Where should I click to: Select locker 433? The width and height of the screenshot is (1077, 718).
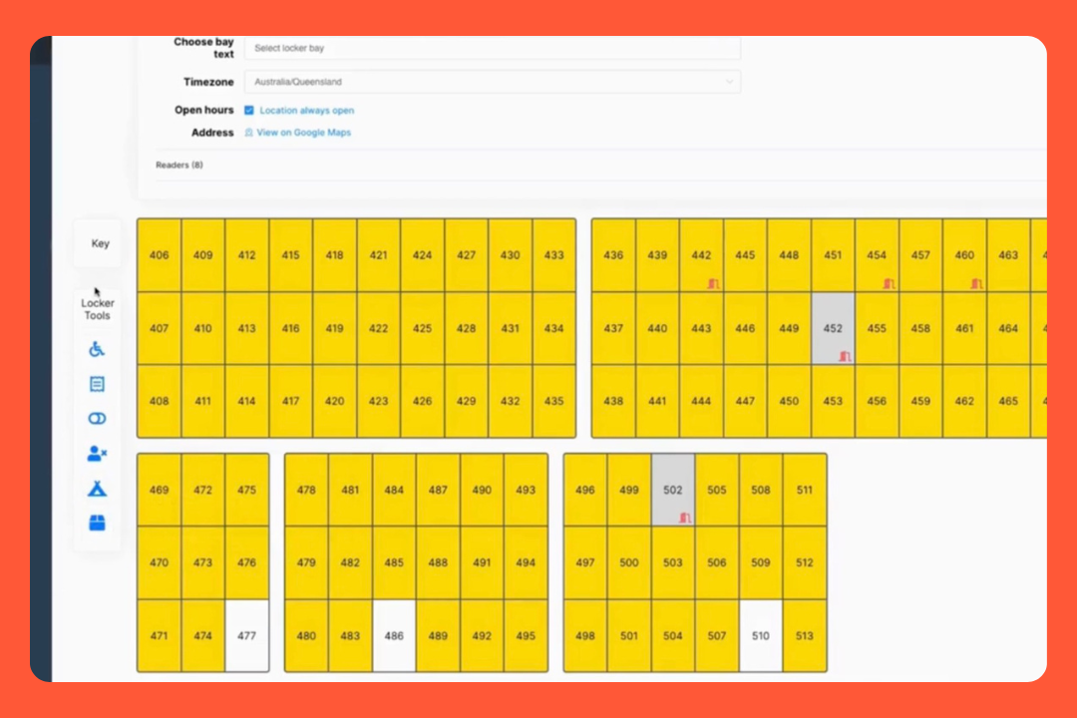tap(553, 255)
